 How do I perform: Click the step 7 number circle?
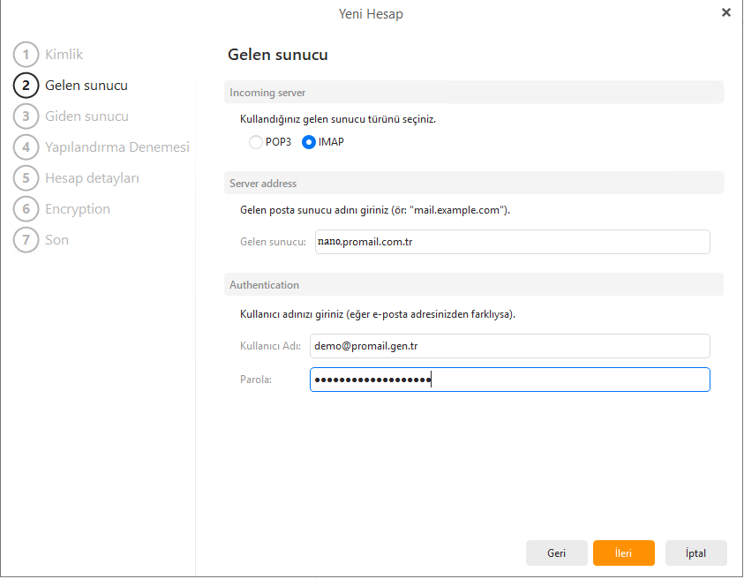pyautogui.click(x=26, y=240)
